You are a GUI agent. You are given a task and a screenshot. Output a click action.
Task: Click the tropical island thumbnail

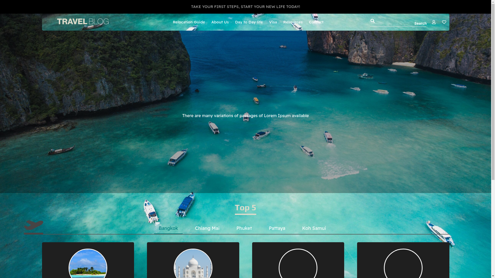point(88,264)
